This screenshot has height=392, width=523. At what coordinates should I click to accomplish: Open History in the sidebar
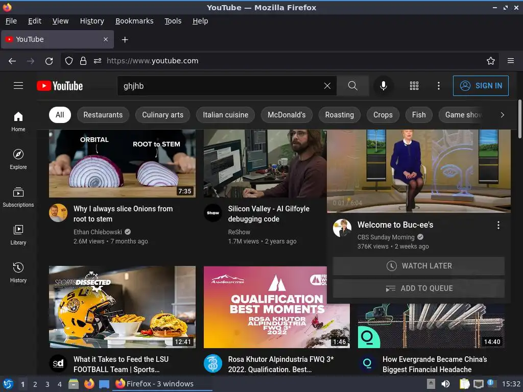(x=18, y=273)
